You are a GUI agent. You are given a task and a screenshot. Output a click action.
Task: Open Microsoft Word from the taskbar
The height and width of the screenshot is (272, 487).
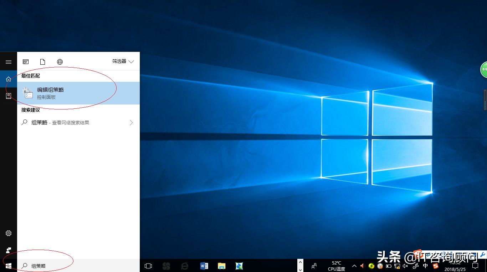pos(204,266)
